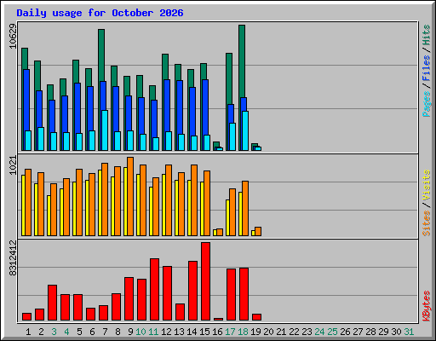
Task: Click day 22 on the x-axis
Action: [294, 332]
